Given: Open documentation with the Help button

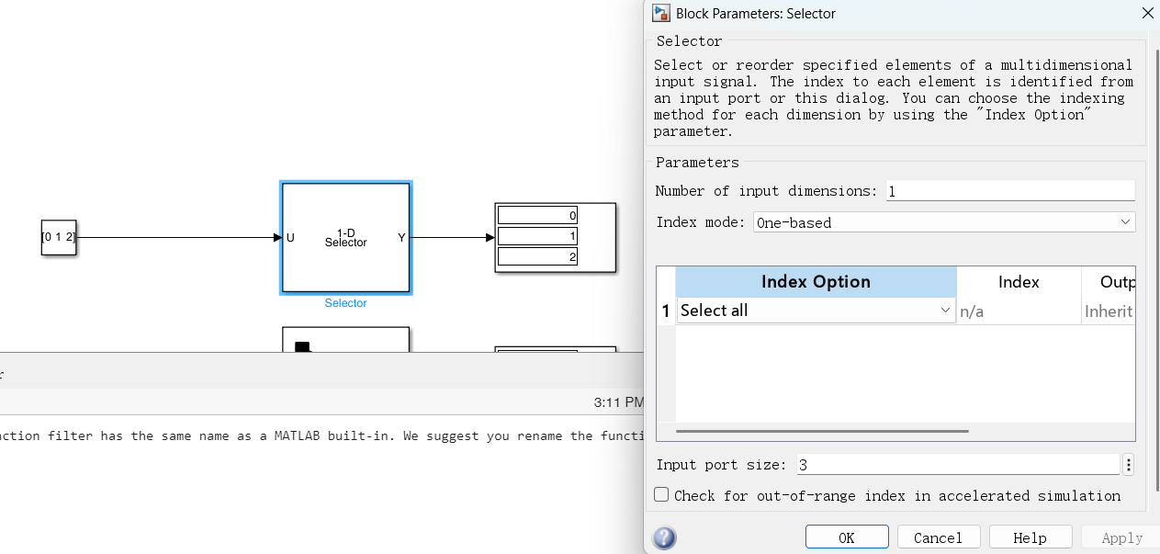Looking at the screenshot, I should 1030,537.
